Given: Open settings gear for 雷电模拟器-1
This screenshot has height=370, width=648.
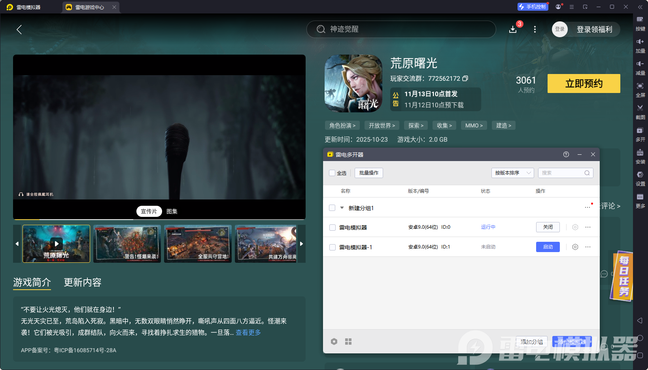Looking at the screenshot, I should [x=575, y=247].
